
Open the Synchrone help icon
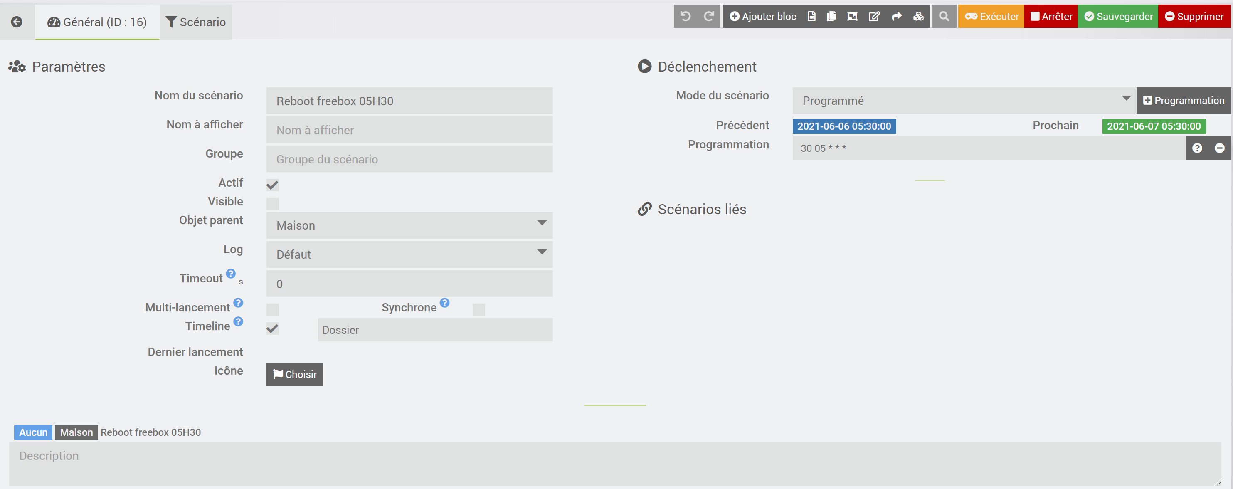coord(445,303)
